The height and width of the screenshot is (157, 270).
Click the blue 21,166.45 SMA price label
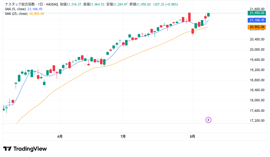[257, 20]
